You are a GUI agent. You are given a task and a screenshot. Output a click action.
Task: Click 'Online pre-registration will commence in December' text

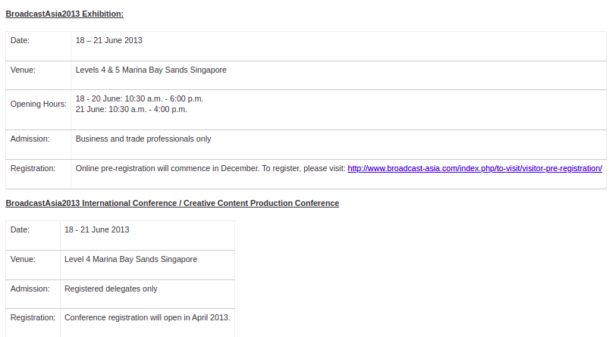tap(167, 168)
